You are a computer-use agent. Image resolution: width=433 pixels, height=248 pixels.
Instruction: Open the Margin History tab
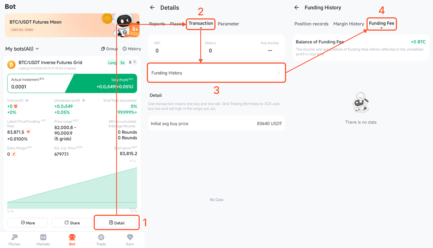[x=349, y=24]
